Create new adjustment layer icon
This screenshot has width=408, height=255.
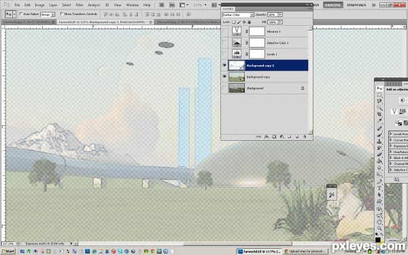click(x=282, y=137)
